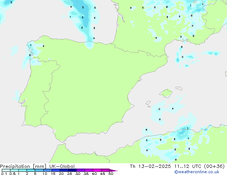Click the 0.5–1 mm legend color swatch
This screenshot has height=175, width=227.
[x=14, y=170]
